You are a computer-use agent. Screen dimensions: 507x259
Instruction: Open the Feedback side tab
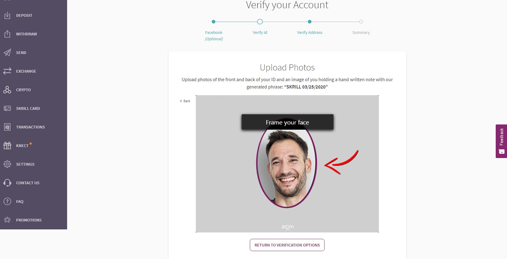pos(501,141)
